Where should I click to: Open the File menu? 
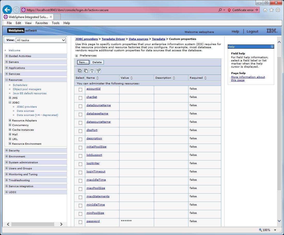point(9,23)
